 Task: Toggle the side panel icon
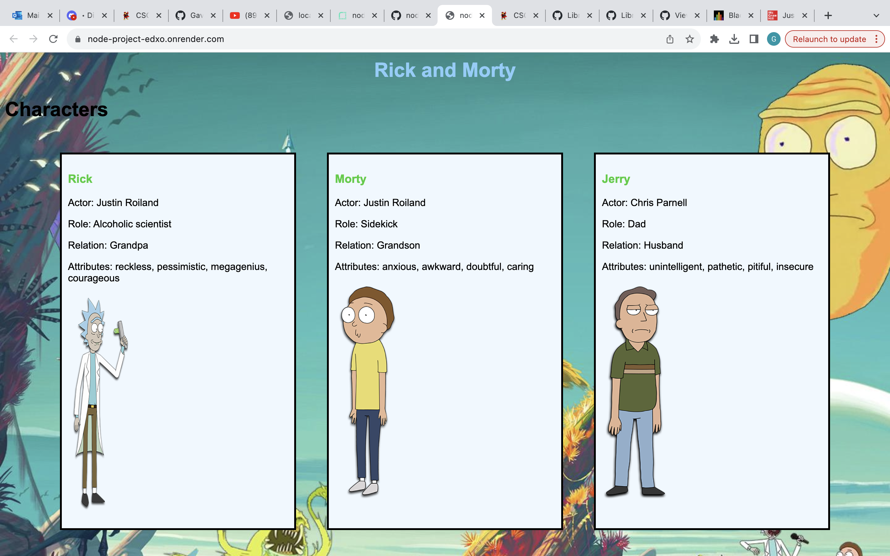tap(754, 39)
